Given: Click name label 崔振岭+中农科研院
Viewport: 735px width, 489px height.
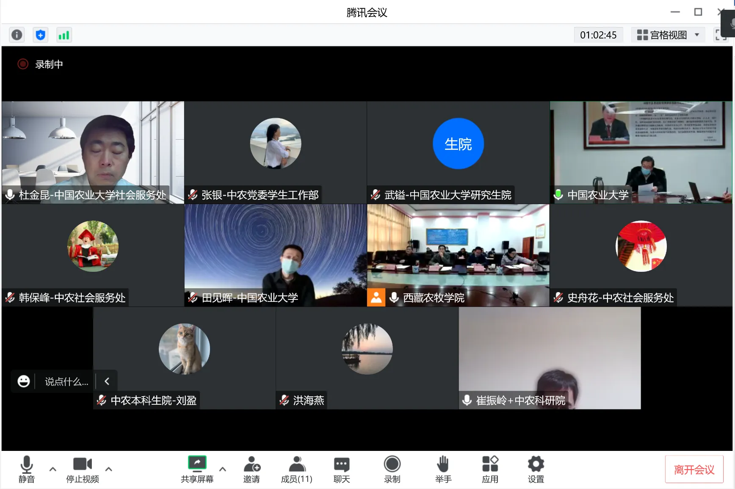Looking at the screenshot, I should [x=521, y=401].
